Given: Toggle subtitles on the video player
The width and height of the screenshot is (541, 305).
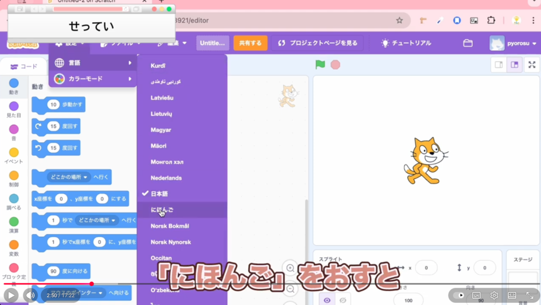Looking at the screenshot, I should 476,295.
